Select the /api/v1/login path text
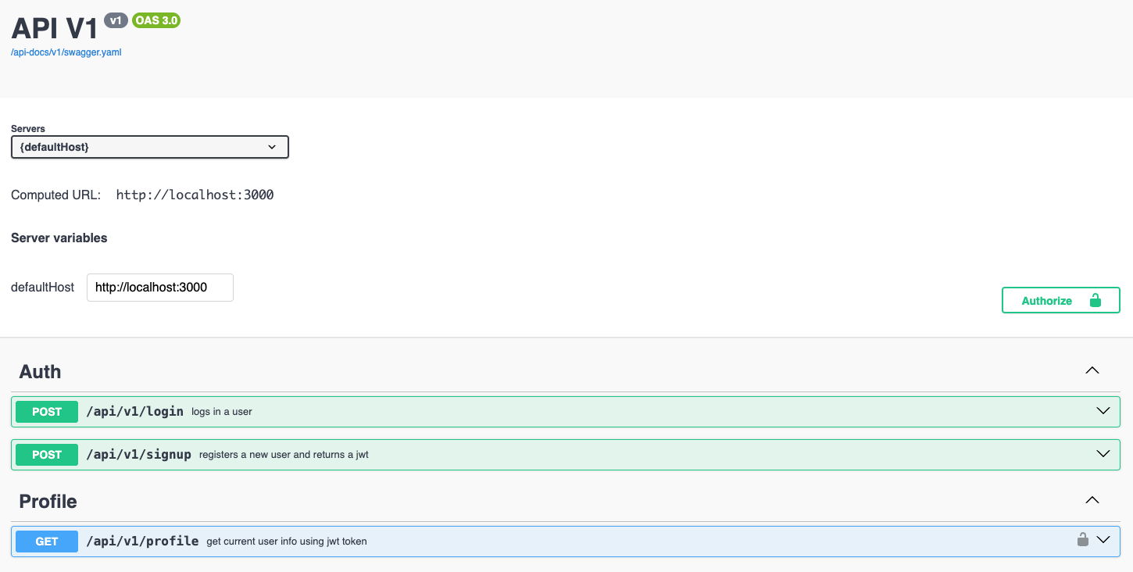The width and height of the screenshot is (1133, 572). tap(134, 411)
